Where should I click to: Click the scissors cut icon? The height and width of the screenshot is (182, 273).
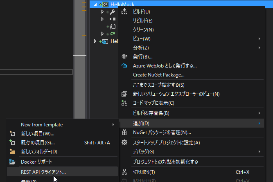pyautogui.click(x=124, y=172)
